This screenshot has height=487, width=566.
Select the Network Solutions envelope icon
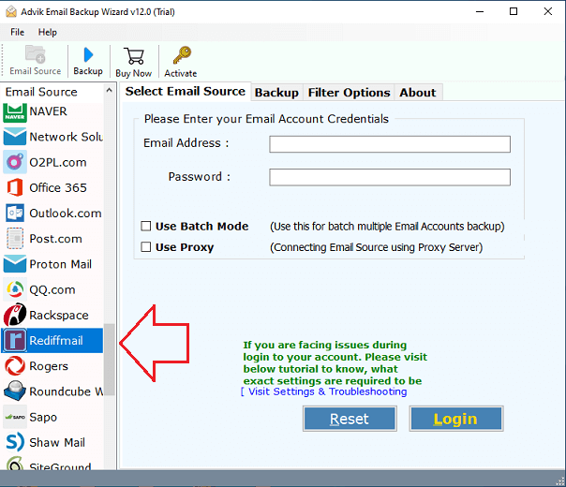pyautogui.click(x=15, y=137)
